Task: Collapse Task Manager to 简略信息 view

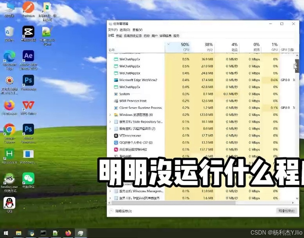Action: (121, 211)
